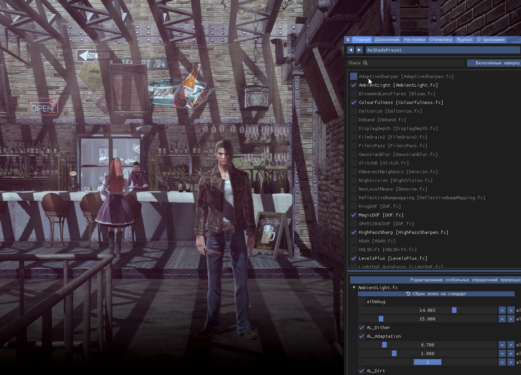Click the Включённые наверху button

pos(494,63)
